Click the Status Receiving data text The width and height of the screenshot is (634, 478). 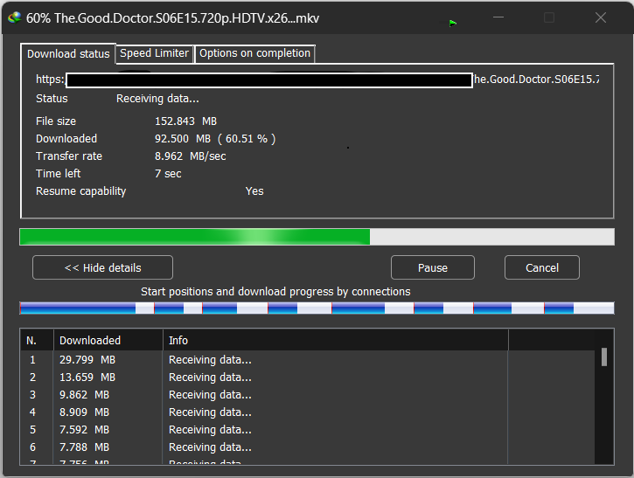coord(157,99)
